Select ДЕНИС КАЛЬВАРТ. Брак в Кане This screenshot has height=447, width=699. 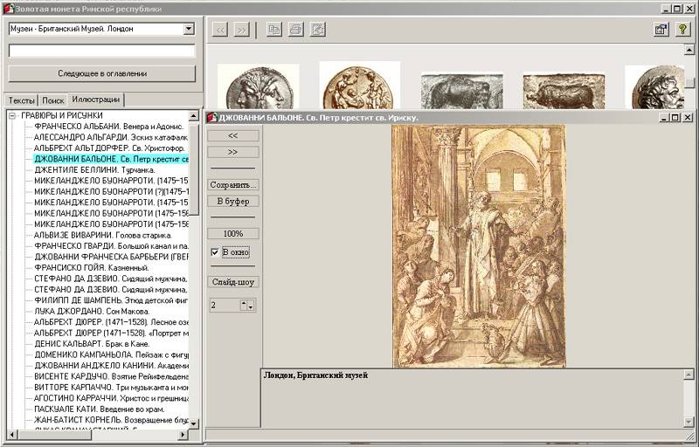[92, 344]
